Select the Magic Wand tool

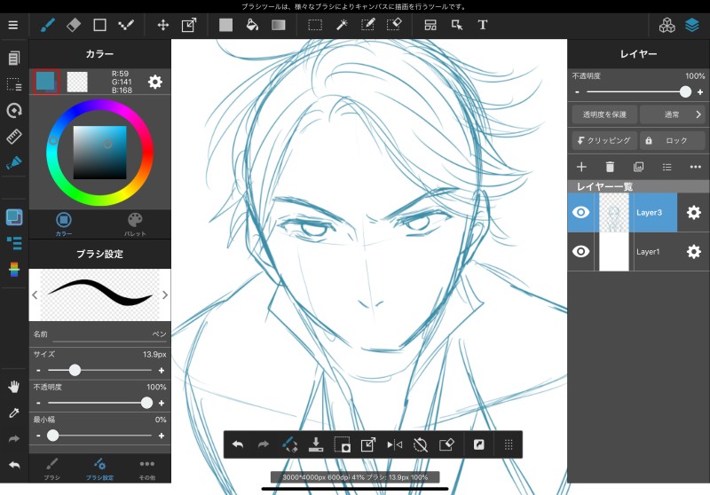pos(342,25)
